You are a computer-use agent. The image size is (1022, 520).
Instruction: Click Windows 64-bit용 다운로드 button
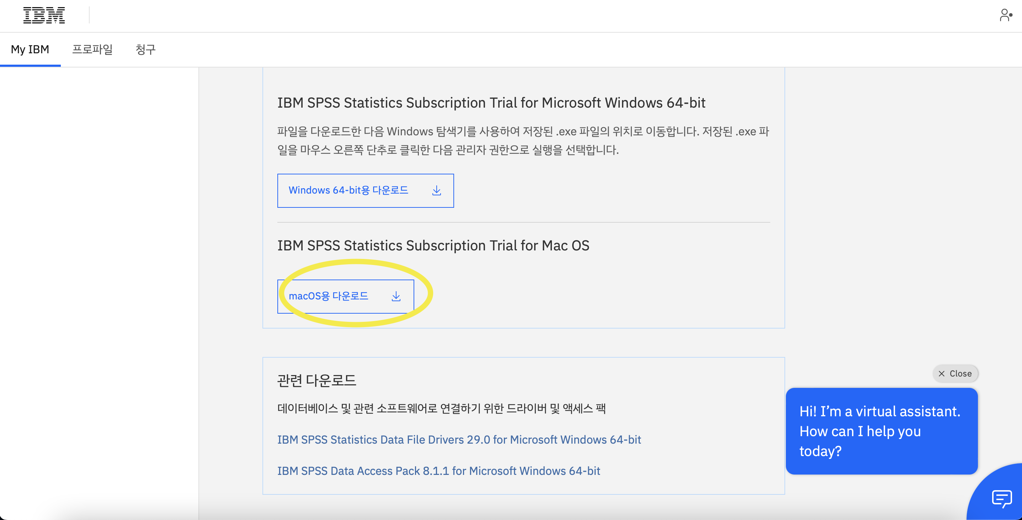(x=366, y=191)
